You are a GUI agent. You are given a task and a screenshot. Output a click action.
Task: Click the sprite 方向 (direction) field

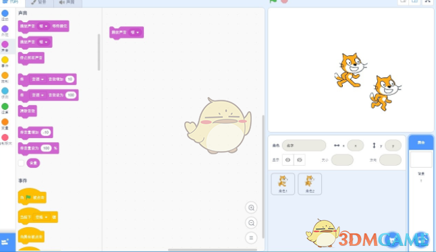point(390,160)
